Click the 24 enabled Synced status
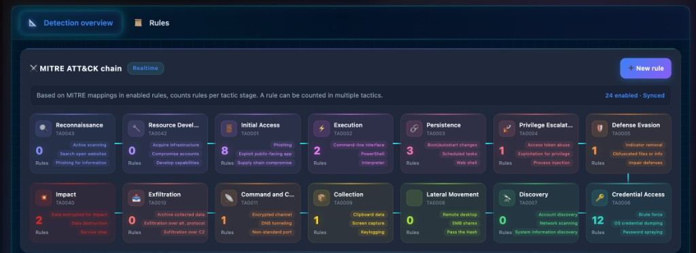 (x=635, y=95)
